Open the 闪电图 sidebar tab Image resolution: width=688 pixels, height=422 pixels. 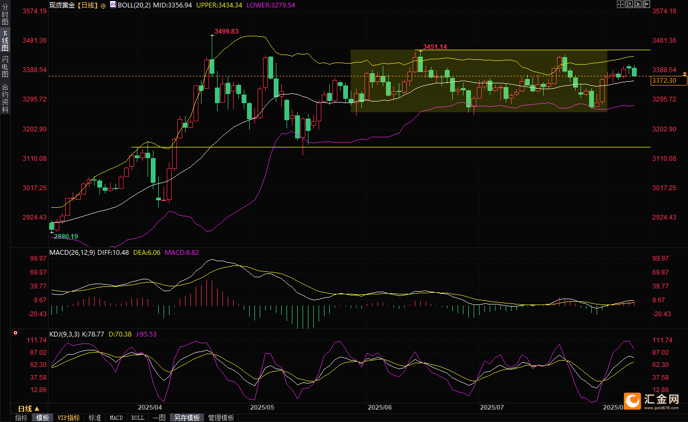5,67
